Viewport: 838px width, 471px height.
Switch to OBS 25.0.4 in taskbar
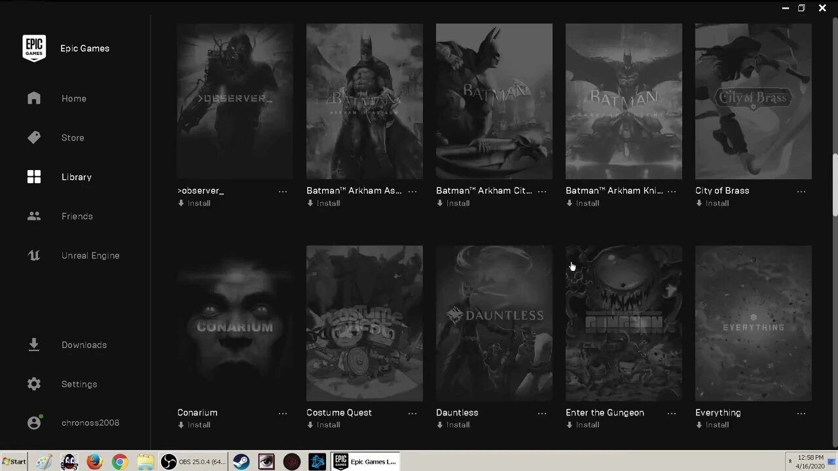(x=194, y=462)
